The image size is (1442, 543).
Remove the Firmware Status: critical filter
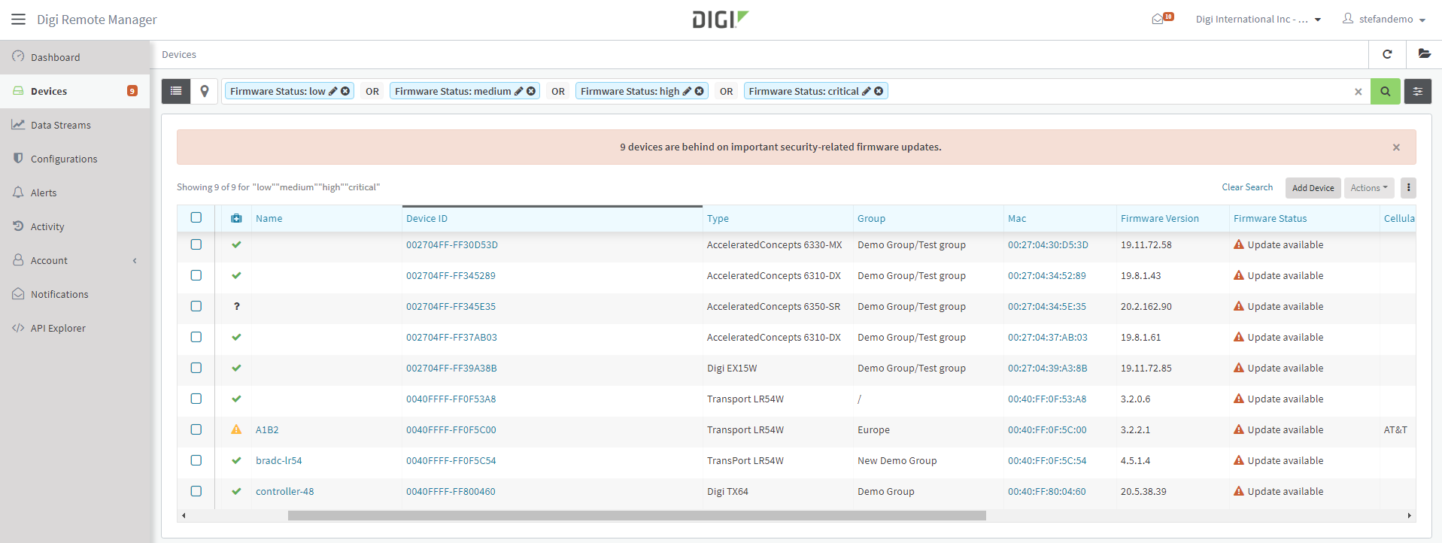(x=879, y=91)
